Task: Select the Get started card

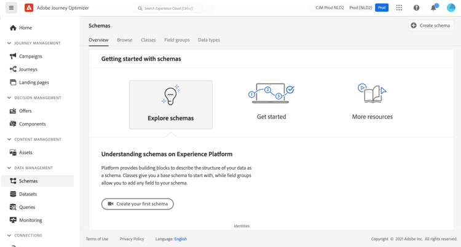Action: click(271, 102)
